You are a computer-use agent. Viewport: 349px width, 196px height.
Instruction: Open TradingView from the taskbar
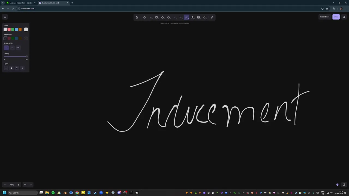click(137, 193)
